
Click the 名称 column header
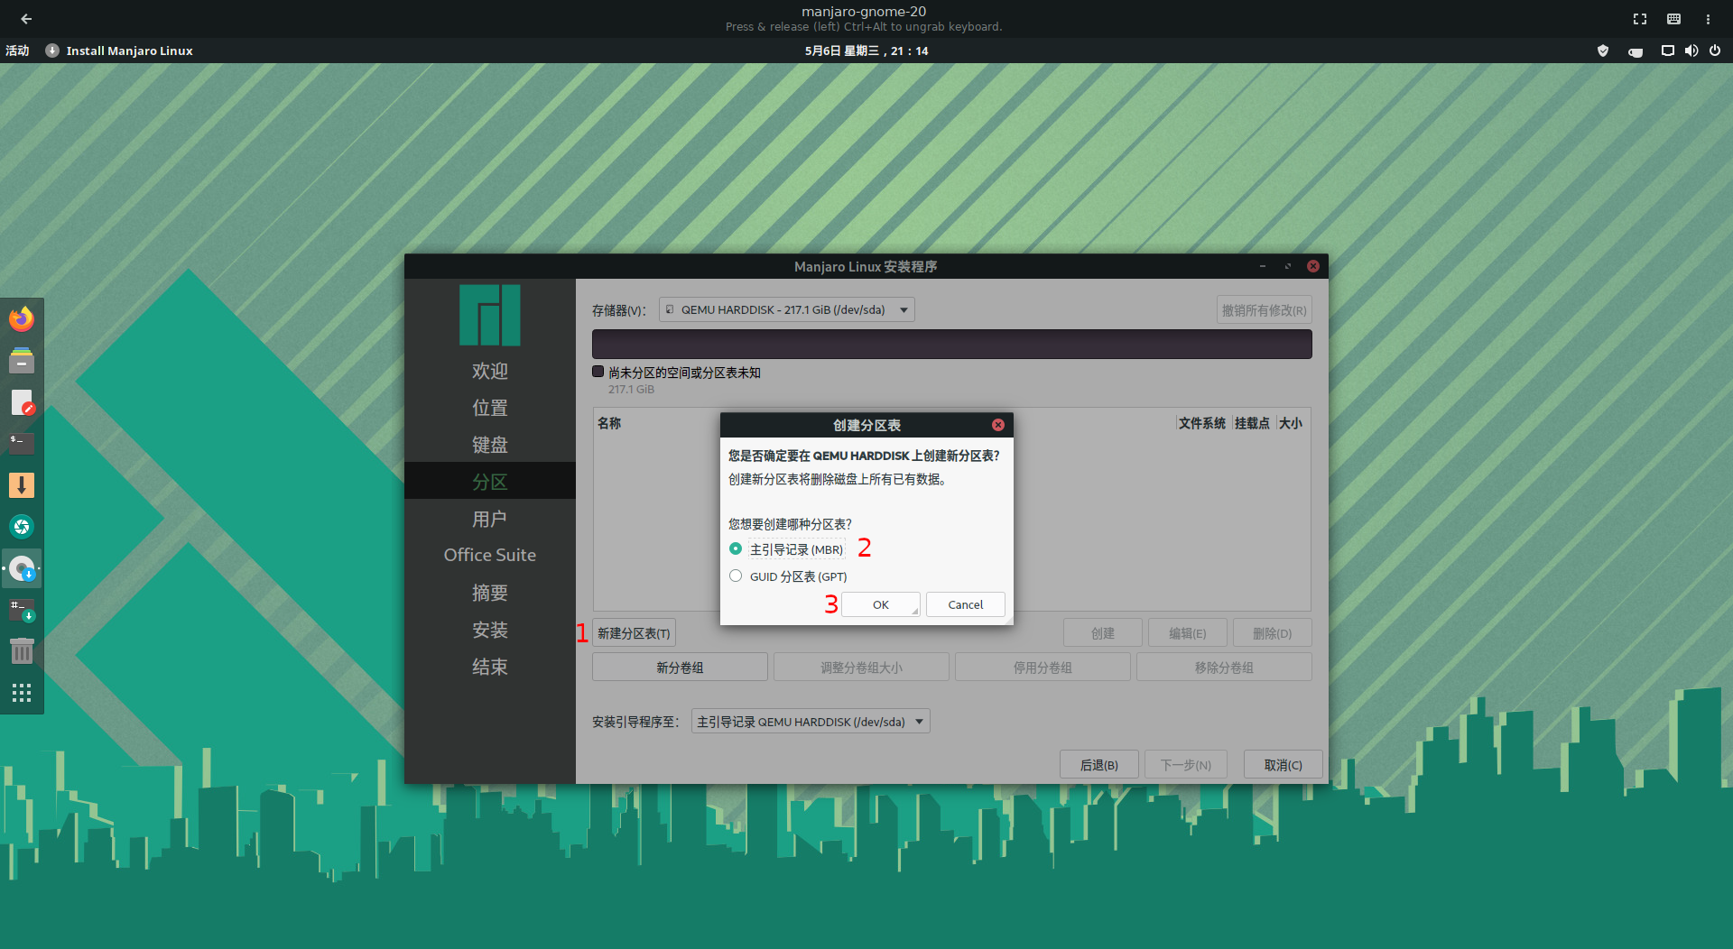[609, 423]
